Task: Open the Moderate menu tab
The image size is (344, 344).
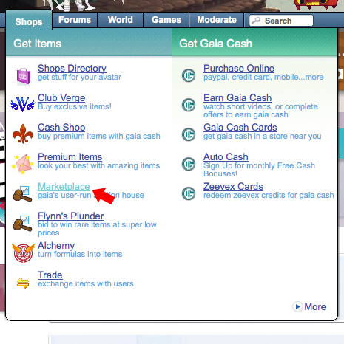Action: tap(217, 20)
